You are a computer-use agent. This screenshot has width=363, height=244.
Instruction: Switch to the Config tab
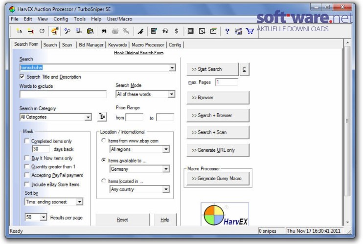(x=175, y=45)
